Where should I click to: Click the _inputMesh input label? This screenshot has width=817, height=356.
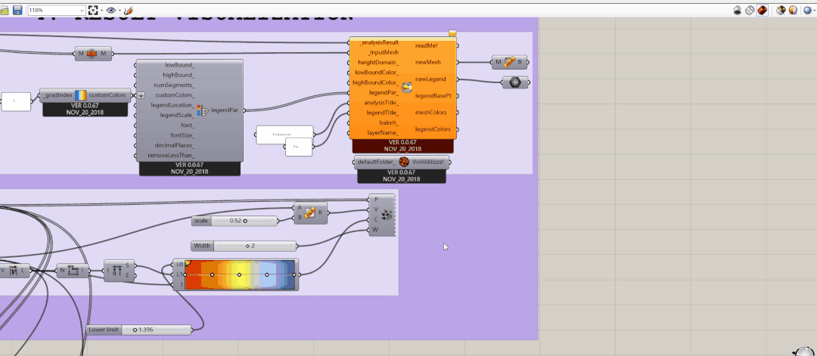(383, 53)
